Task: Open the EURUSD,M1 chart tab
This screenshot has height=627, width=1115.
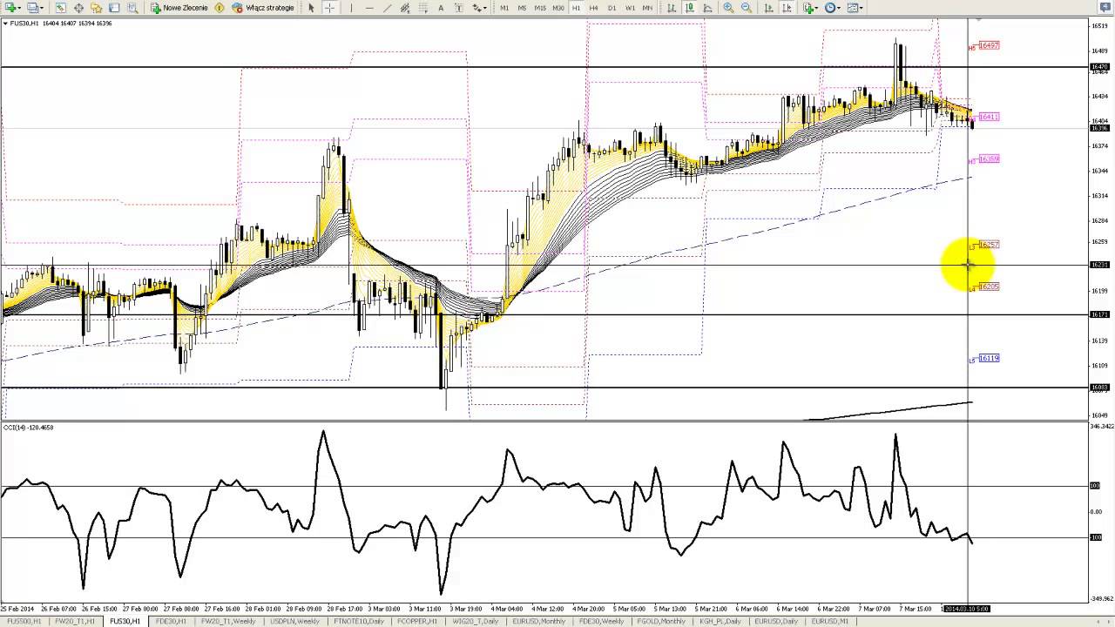Action: coord(830,621)
